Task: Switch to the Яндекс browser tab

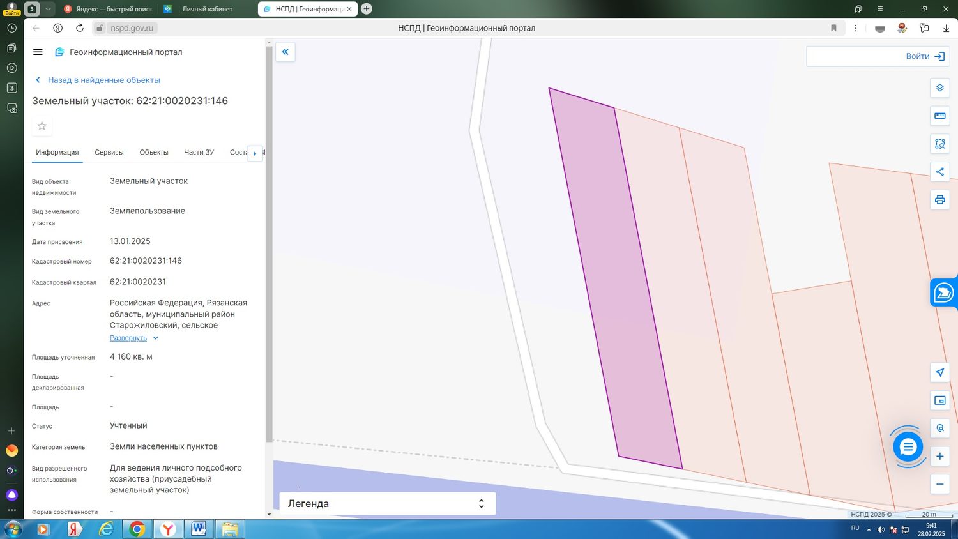Action: click(107, 9)
